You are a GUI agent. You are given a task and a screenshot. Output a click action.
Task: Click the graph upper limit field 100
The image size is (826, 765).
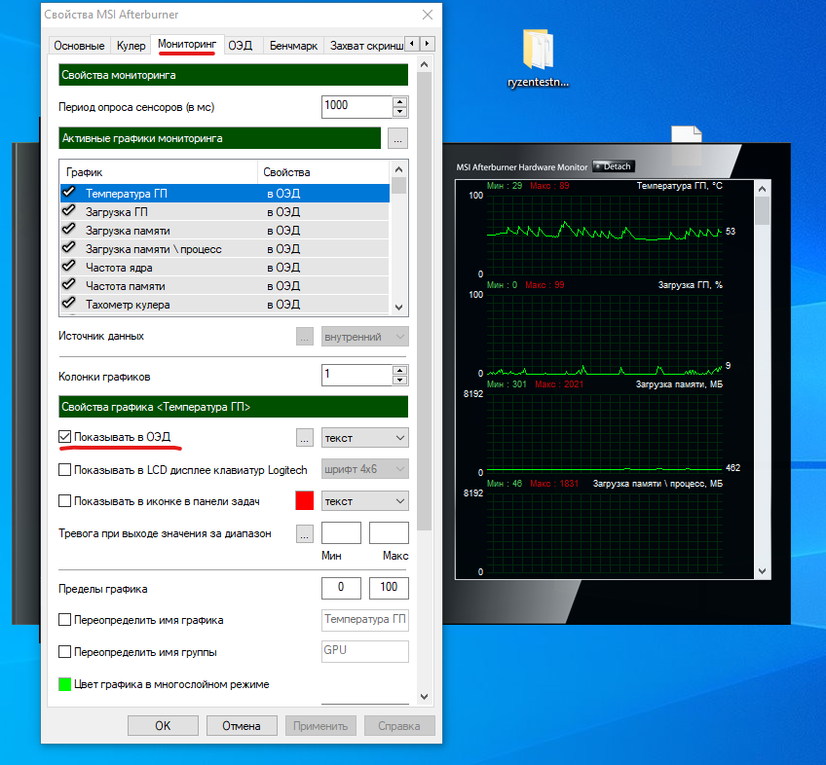389,588
